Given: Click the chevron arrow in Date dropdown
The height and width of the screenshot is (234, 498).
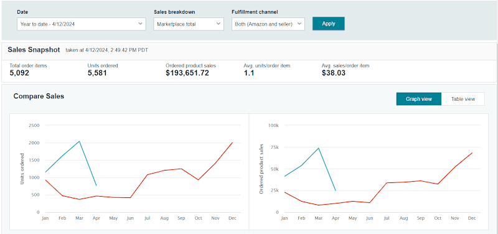Looking at the screenshot, I should (x=141, y=24).
